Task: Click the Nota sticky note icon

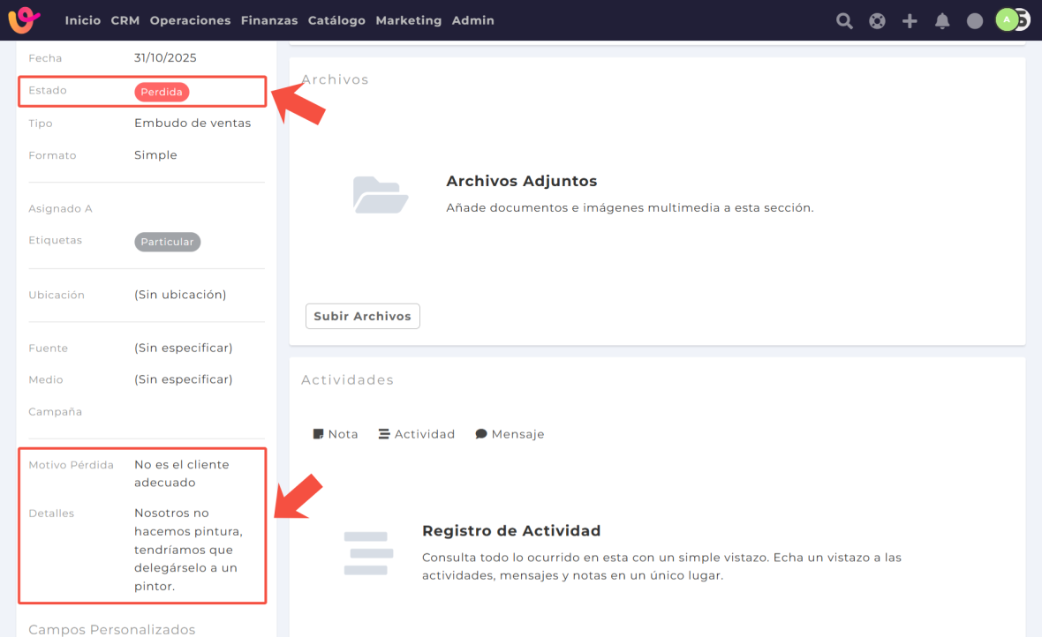Action: [x=319, y=434]
